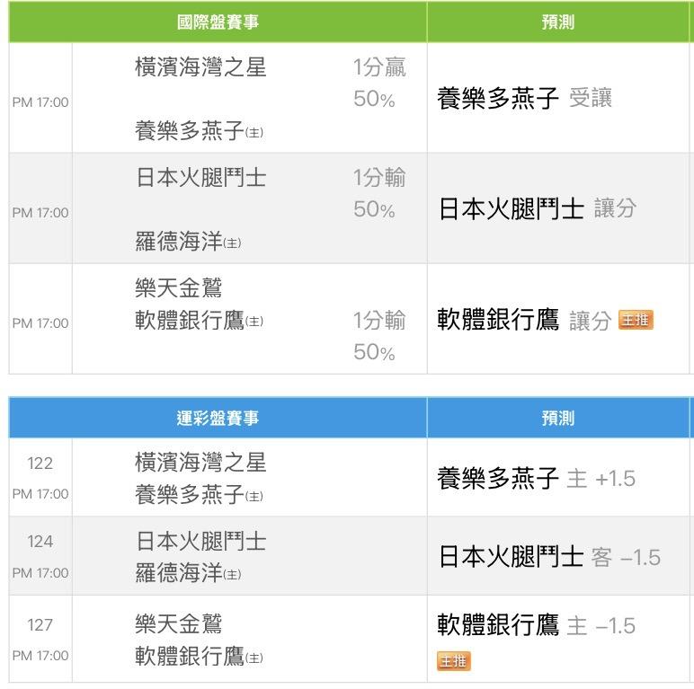Click 1分輸 50% odds for 羅德海洋 game
This screenshot has width=694, height=689.
[379, 193]
